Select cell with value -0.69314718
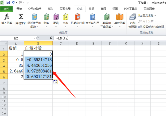 (38, 60)
